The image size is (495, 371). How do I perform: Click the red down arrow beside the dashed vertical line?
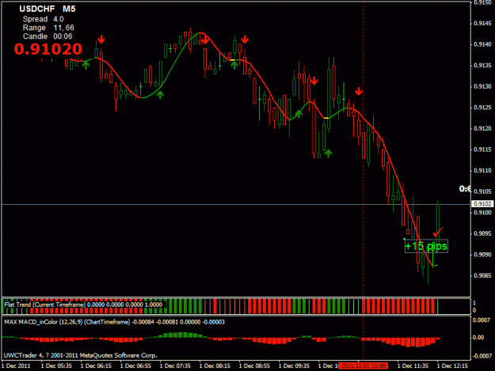coord(358,92)
